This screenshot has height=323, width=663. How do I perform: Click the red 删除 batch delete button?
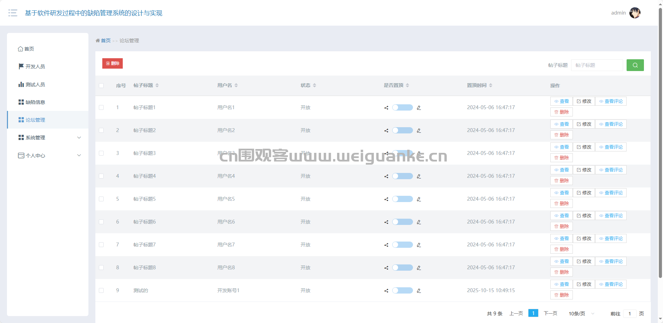[x=112, y=63]
